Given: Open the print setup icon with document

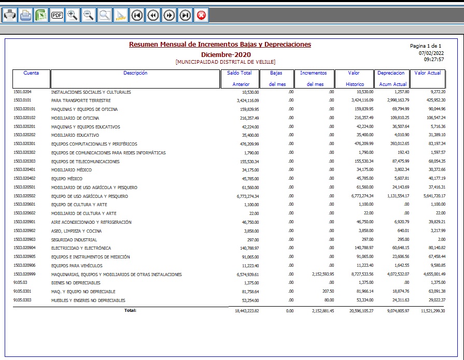Looking at the screenshot, I should pos(26,15).
